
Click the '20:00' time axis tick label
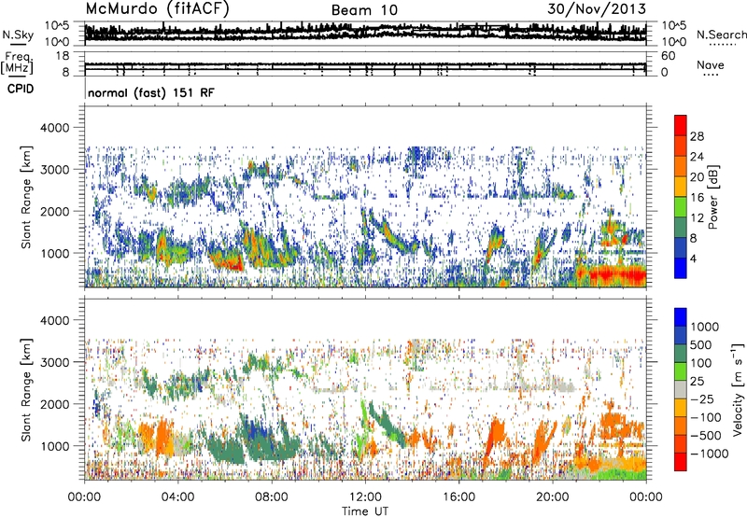coord(552,497)
